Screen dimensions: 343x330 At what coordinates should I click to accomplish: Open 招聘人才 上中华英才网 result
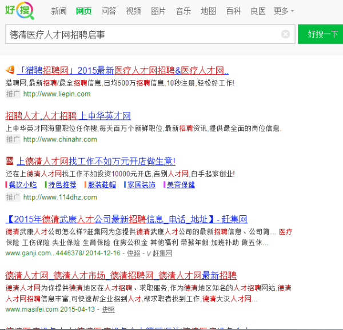[x=68, y=116]
